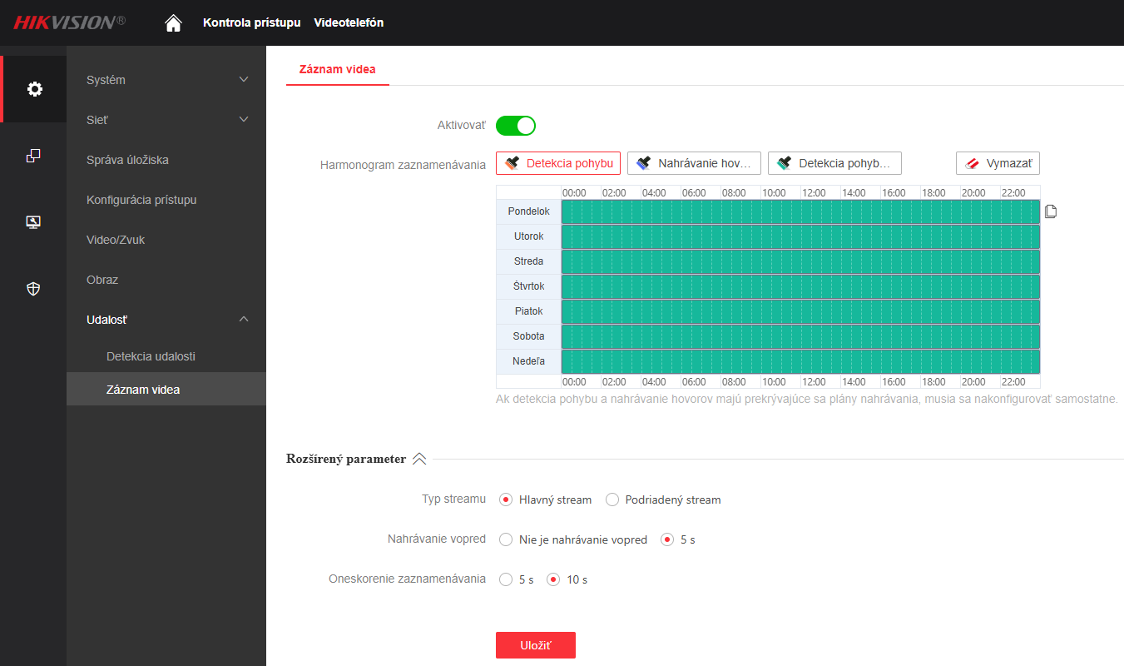Image resolution: width=1124 pixels, height=666 pixels.
Task: Select Podriadený stream radio button
Action: point(612,499)
